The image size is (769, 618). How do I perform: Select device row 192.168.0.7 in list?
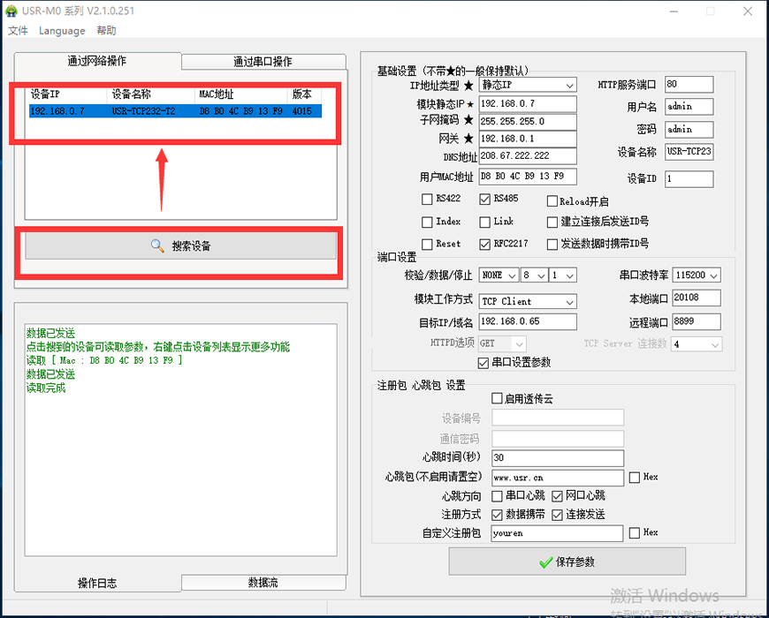point(175,111)
